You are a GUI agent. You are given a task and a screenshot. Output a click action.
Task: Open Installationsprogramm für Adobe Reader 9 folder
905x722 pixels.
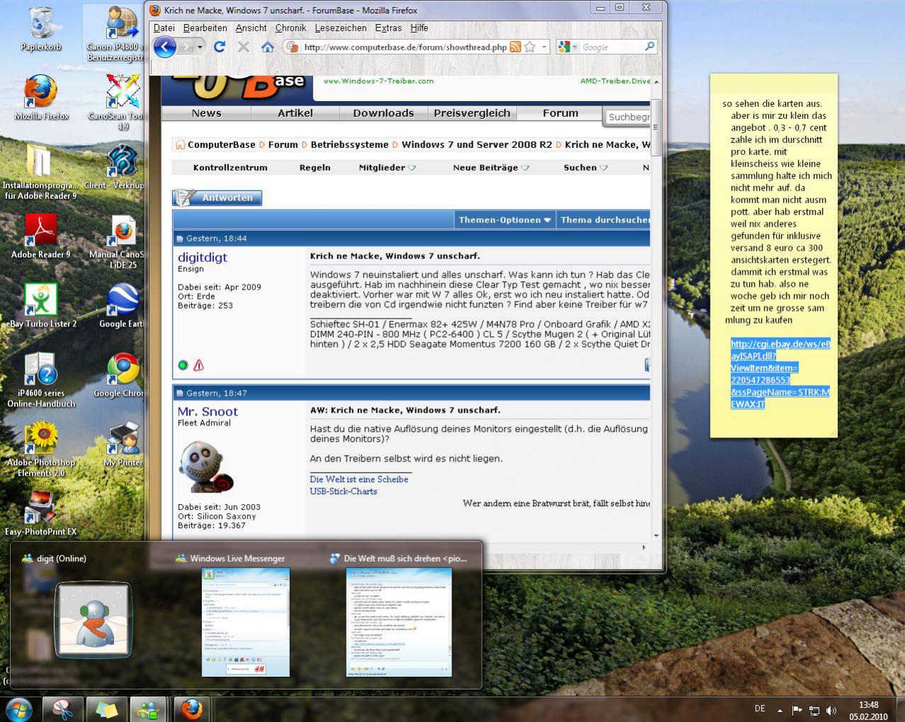point(40,172)
